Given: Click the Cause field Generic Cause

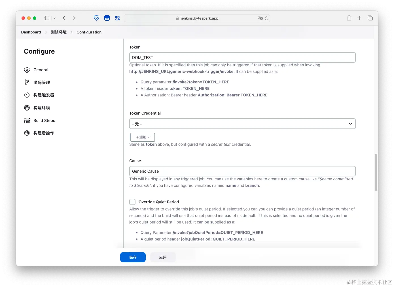Looking at the screenshot, I should pyautogui.click(x=242, y=171).
